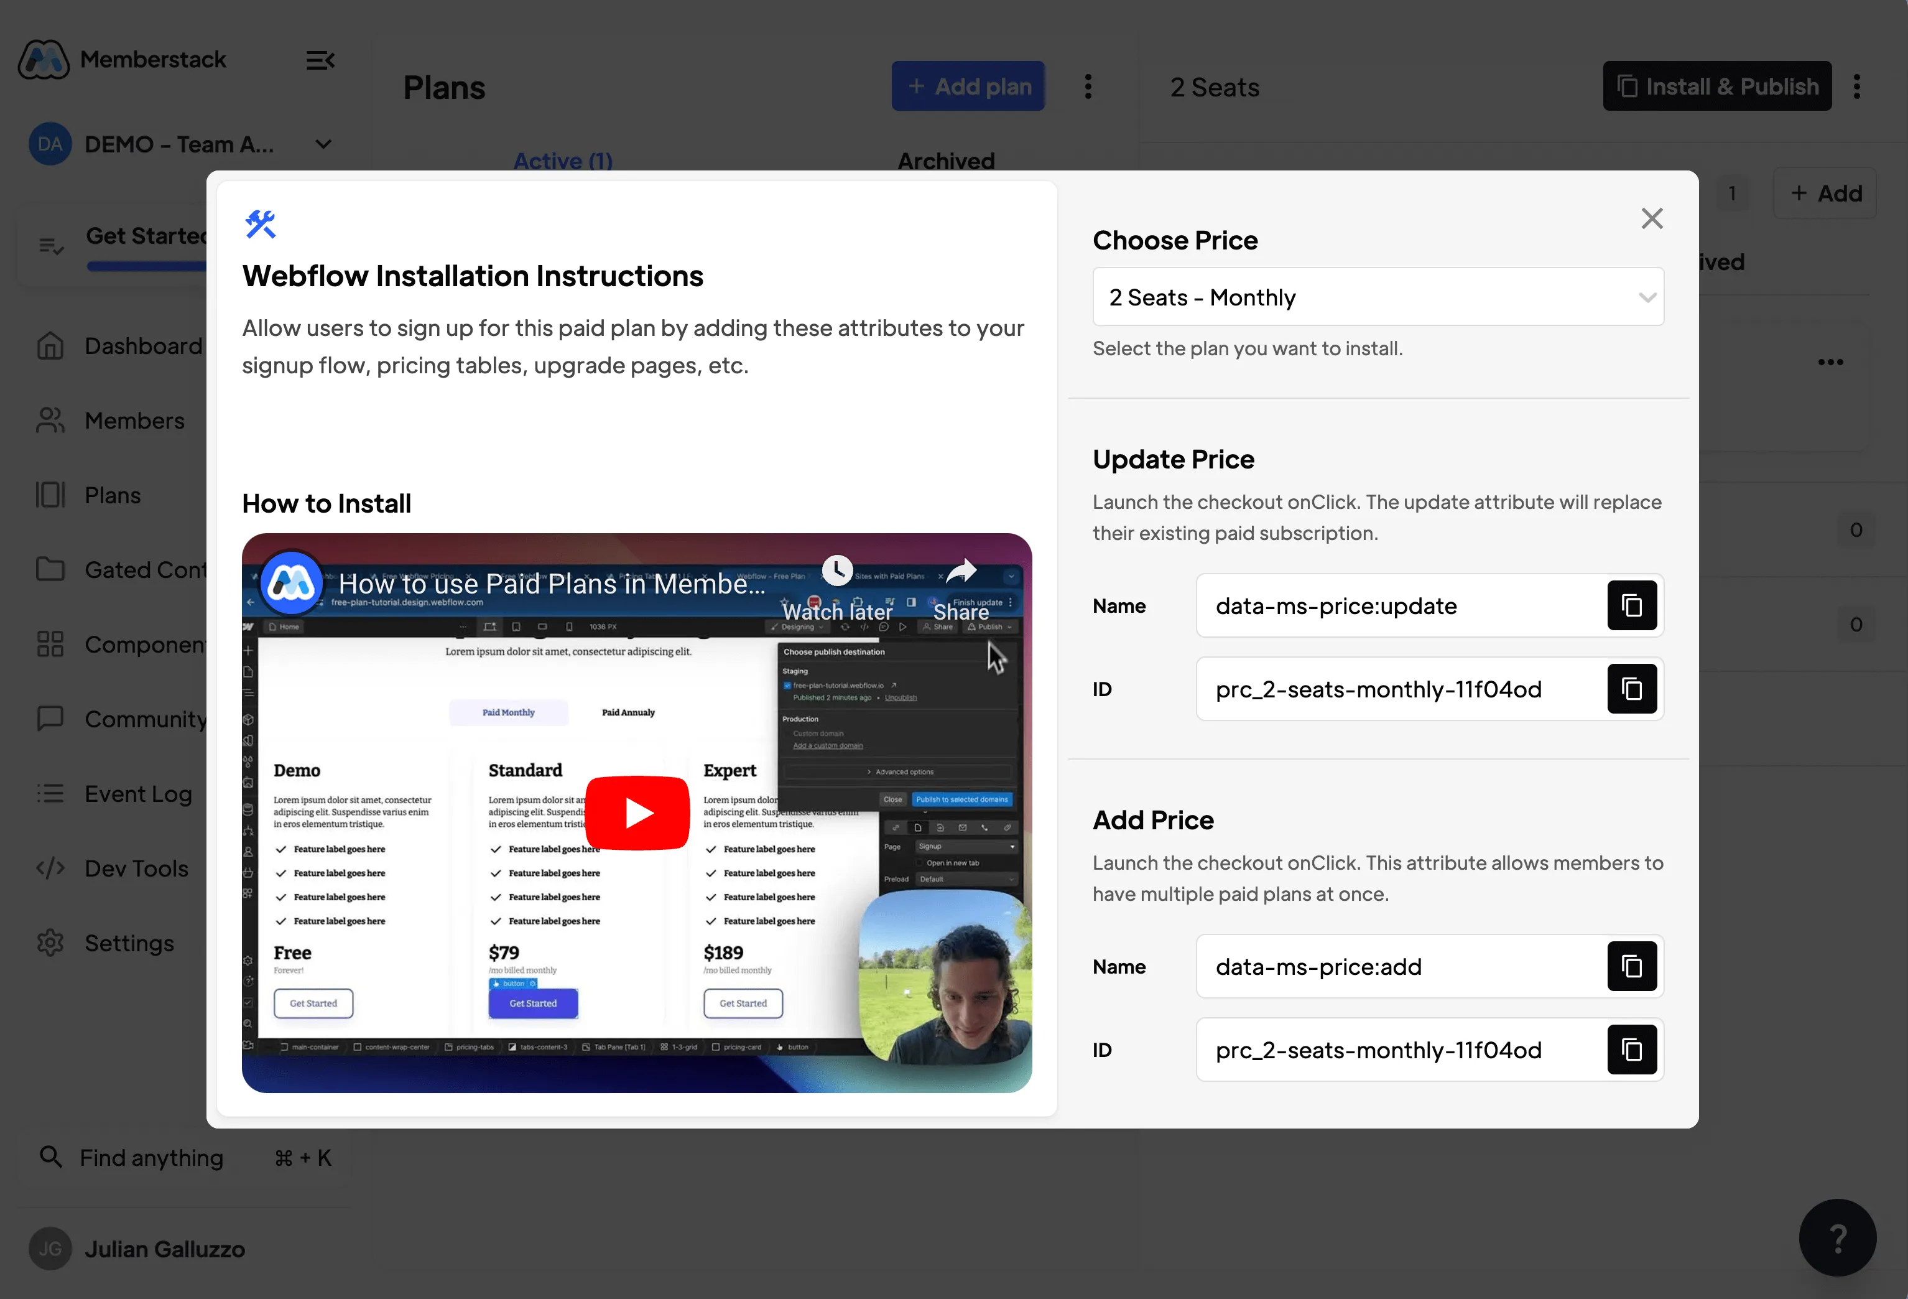Click the Watch later clock icon
This screenshot has width=1908, height=1299.
(x=836, y=570)
